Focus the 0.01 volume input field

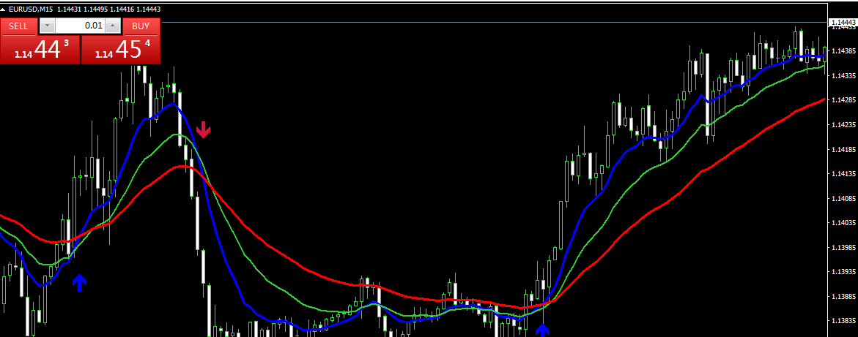click(x=81, y=26)
